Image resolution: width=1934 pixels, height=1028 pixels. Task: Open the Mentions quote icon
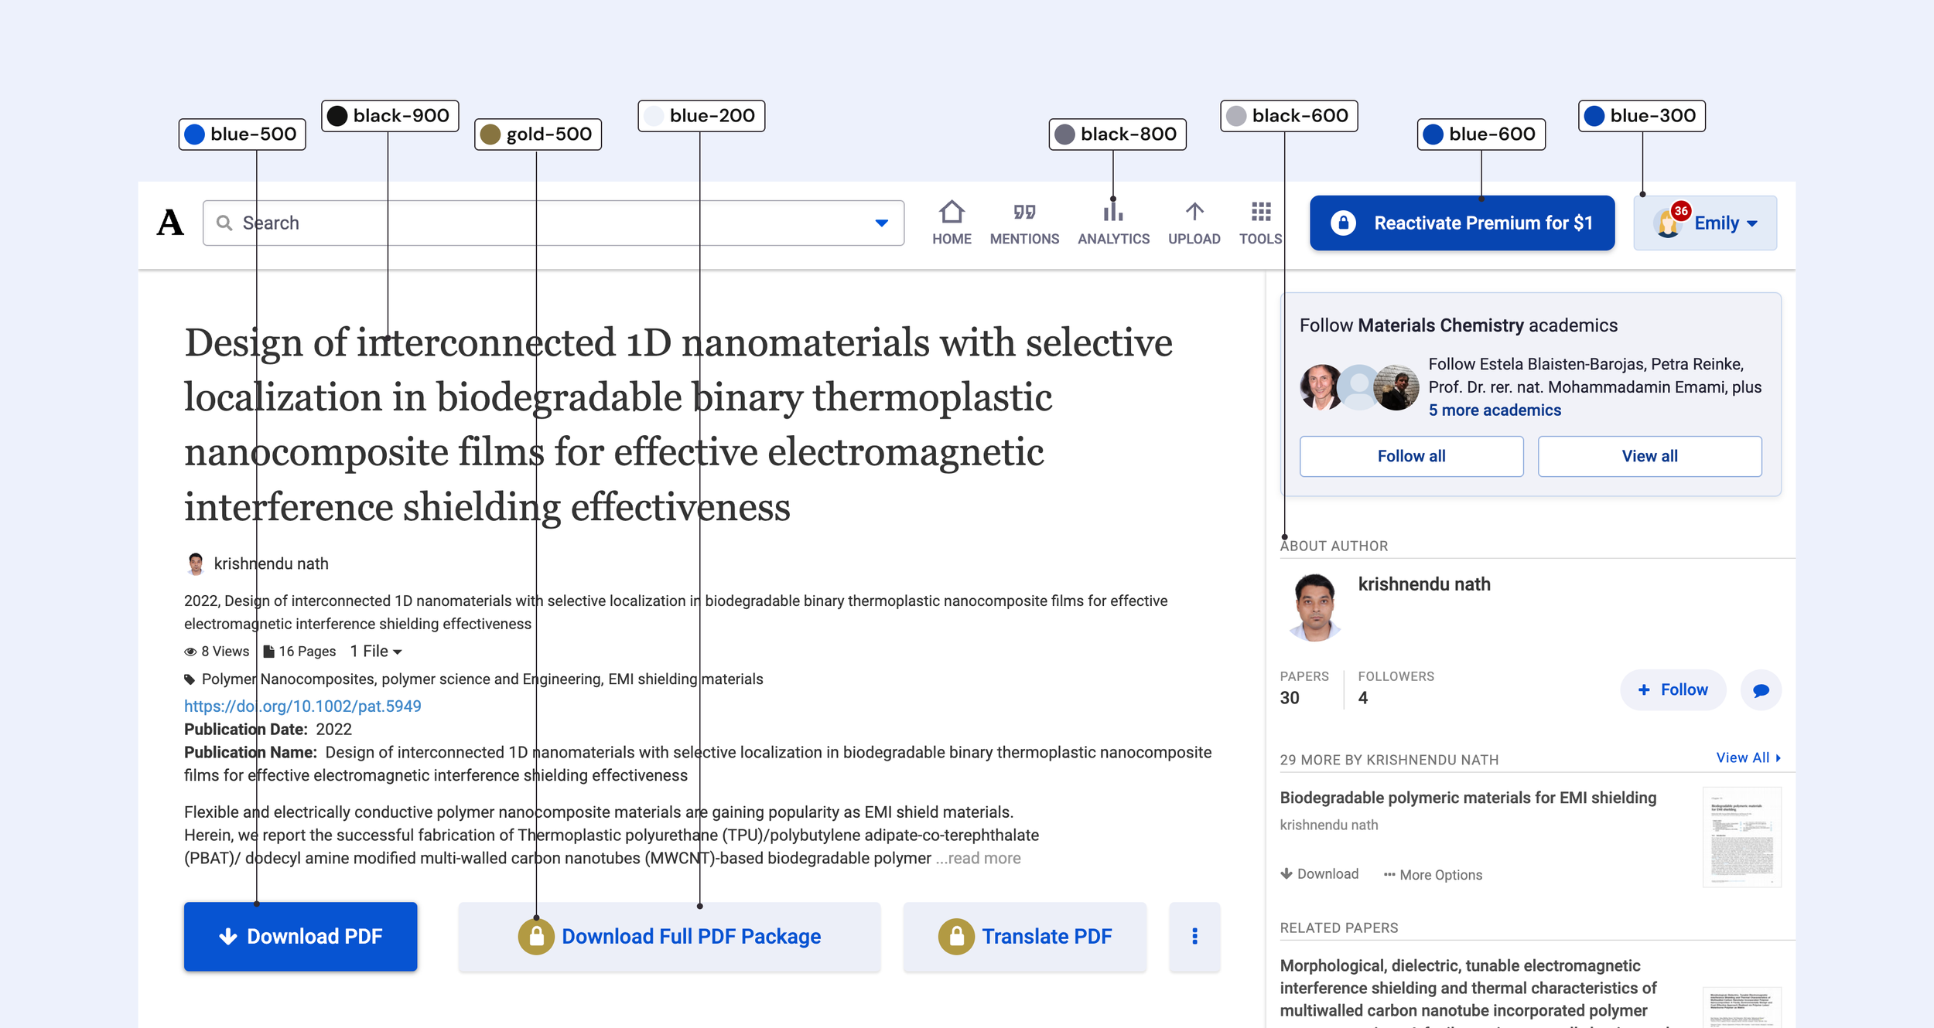(1023, 212)
